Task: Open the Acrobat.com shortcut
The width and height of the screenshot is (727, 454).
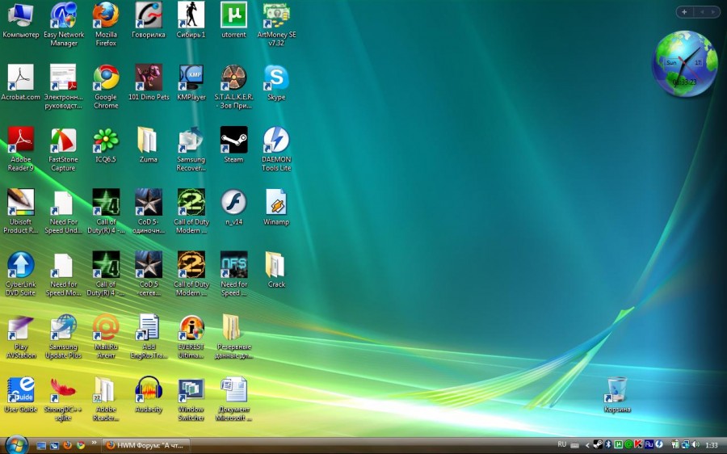Action: coord(20,83)
